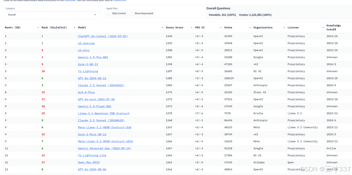Sort table by Rank* (UB) column arrow
This screenshot has height=175, width=352.
38,28
